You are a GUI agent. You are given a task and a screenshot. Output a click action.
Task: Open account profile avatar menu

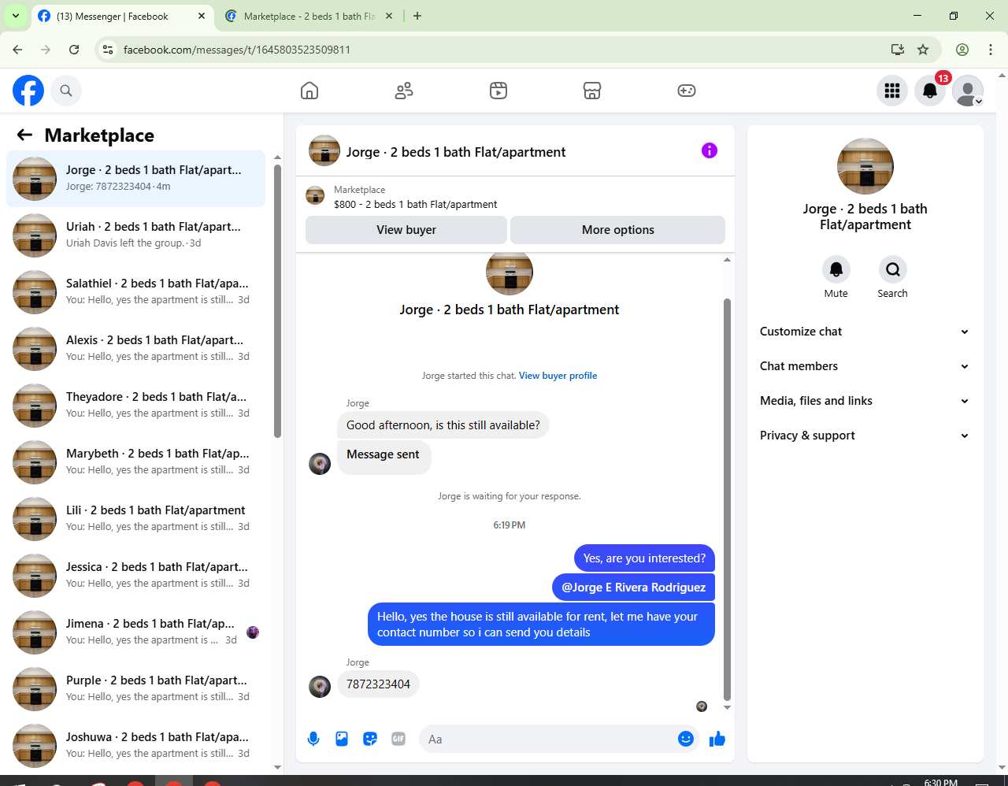point(968,91)
